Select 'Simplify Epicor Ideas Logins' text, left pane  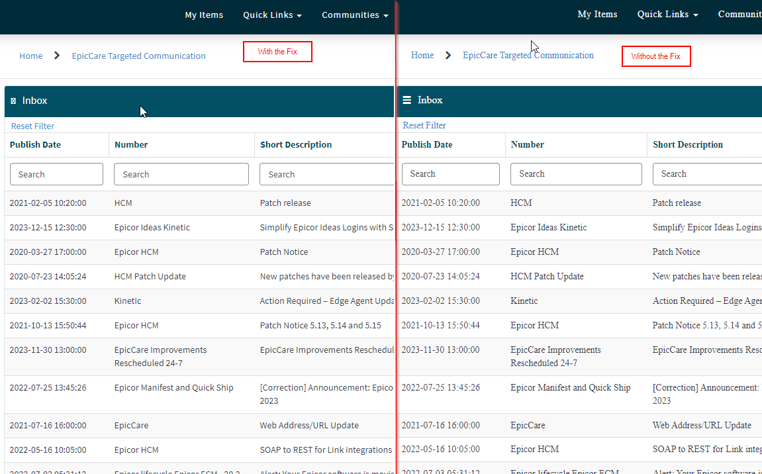click(326, 227)
